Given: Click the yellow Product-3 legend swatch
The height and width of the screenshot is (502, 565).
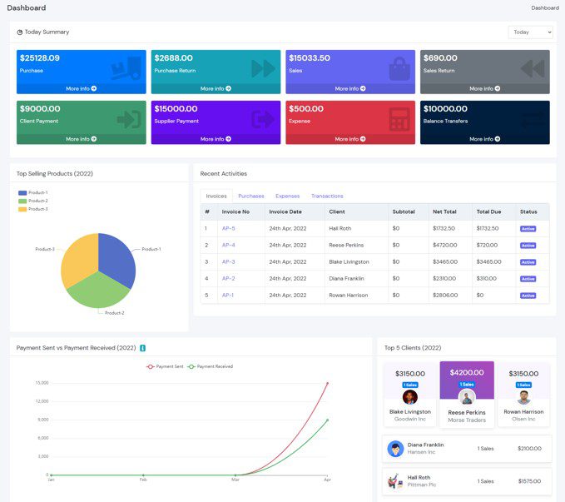Looking at the screenshot, I should 22,209.
